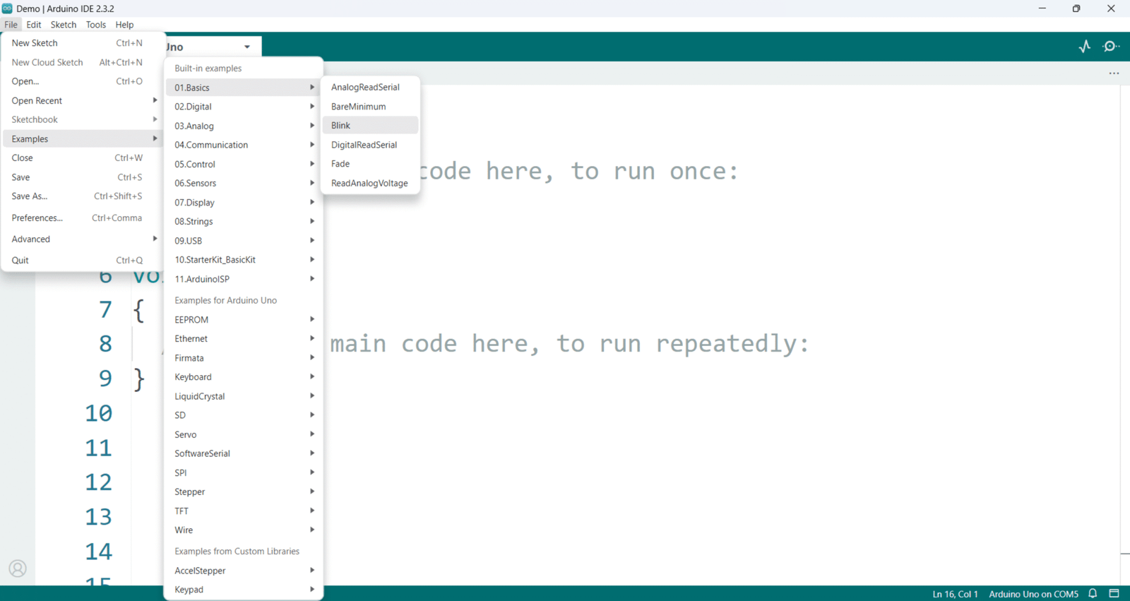This screenshot has height=601, width=1130.
Task: Choose New Sketch from File menu
Action: click(x=82, y=43)
